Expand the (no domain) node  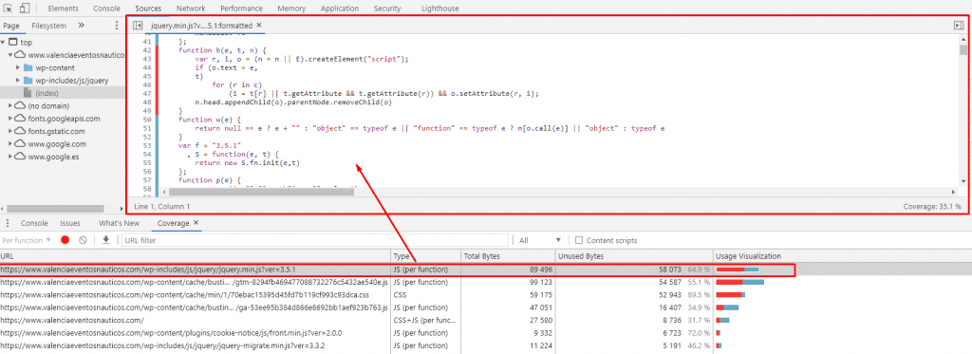(x=10, y=105)
